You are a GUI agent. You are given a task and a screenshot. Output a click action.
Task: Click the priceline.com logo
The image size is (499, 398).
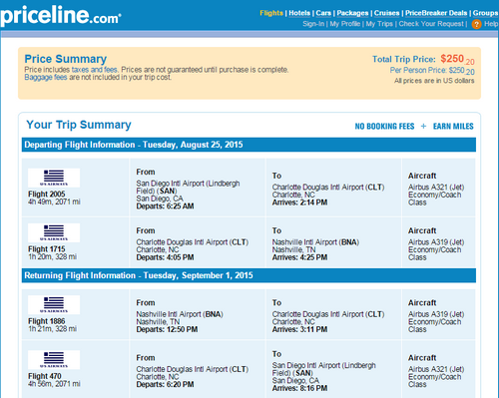(x=61, y=15)
